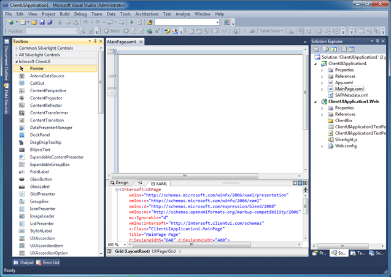Screen dimensions: 391x277
Task: Switch to the XAML tab
Action: pos(160,184)
